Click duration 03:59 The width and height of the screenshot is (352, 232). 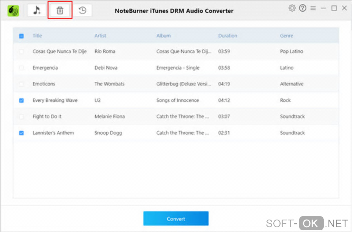(224, 51)
